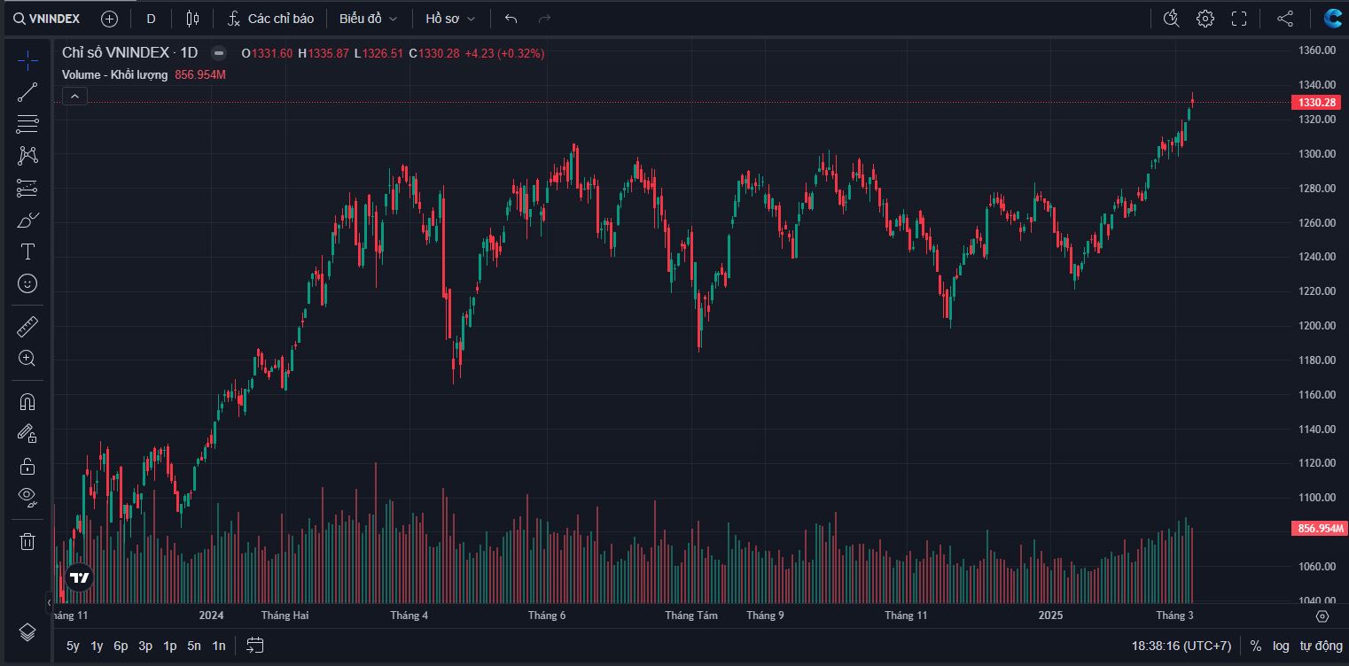
Task: Choose the brush drawing tool
Action: coord(27,220)
